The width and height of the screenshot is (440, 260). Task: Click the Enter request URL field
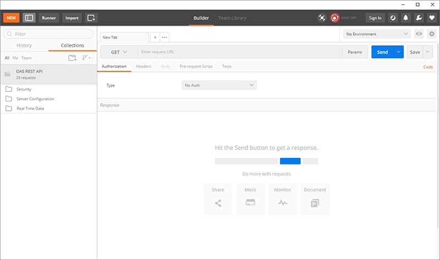point(239,52)
